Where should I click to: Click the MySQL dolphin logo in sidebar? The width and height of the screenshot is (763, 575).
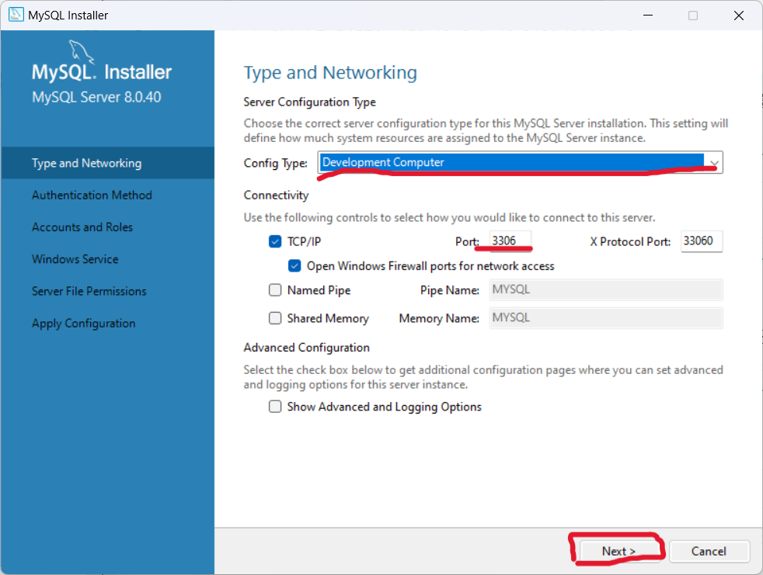pyautogui.click(x=81, y=52)
